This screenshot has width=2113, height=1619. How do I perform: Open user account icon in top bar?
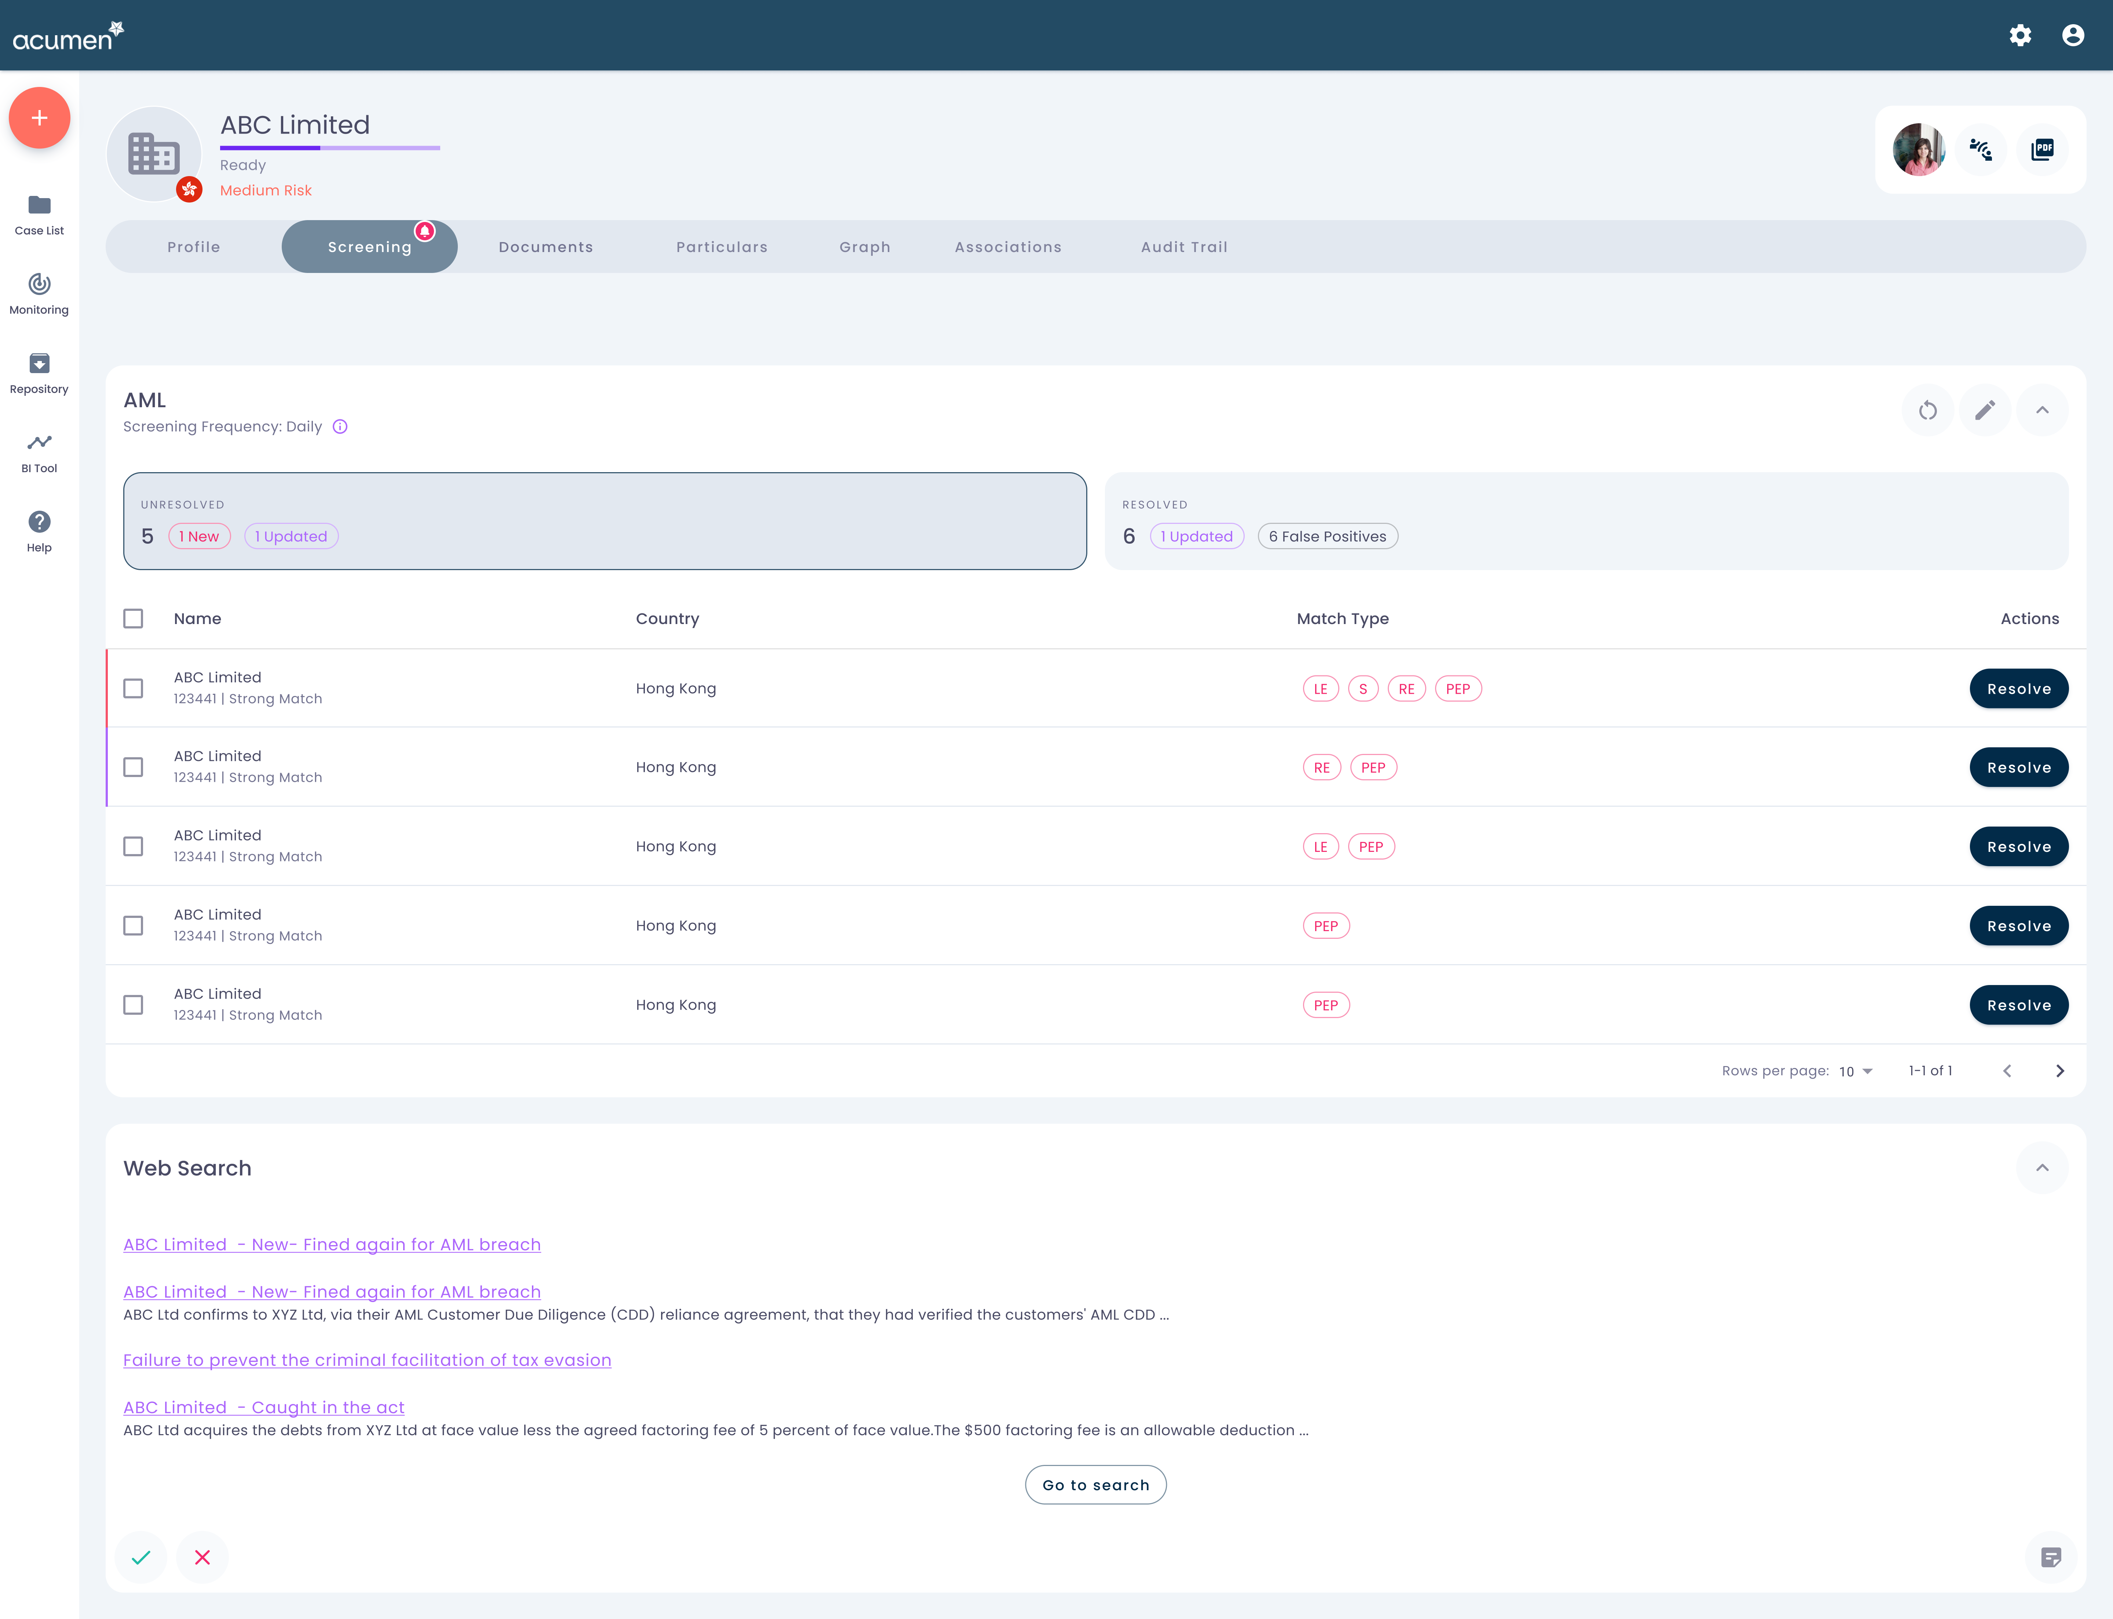coord(2073,36)
